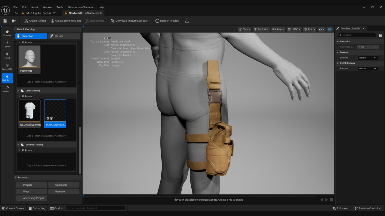385x216 pixels.
Task: Open the LOD0 level dropdown
Action: [294, 29]
